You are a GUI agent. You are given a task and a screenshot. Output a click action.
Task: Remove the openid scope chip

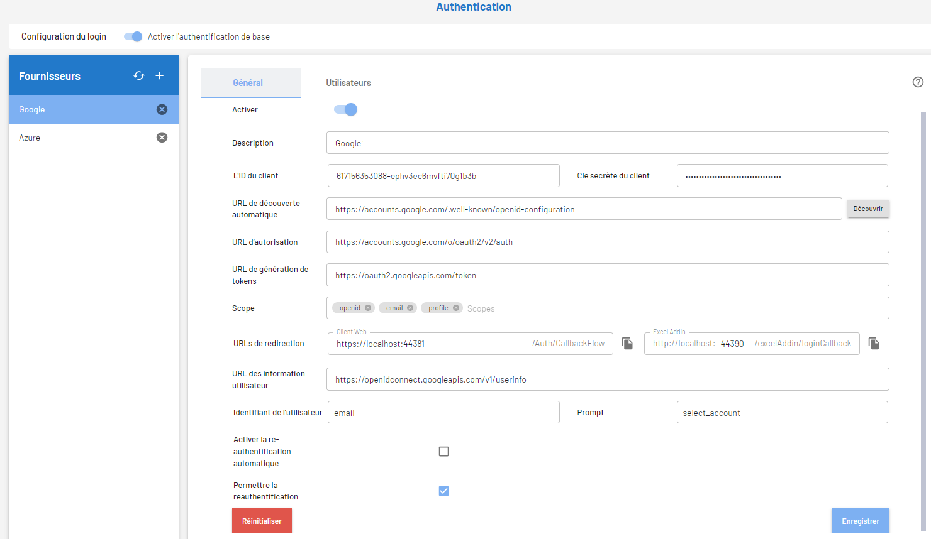coord(368,308)
